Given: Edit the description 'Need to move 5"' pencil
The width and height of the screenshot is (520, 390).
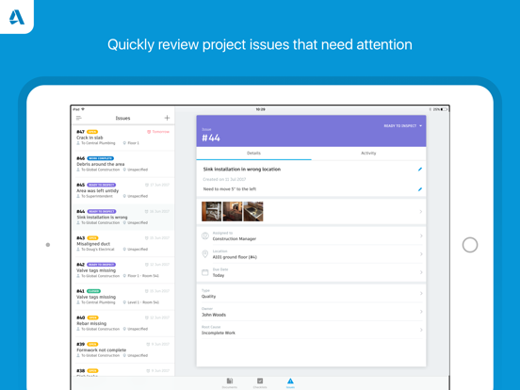Looking at the screenshot, I should (420, 189).
